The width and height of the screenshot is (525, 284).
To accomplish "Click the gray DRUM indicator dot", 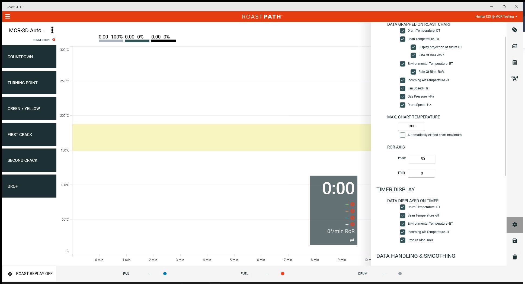I will [400, 274].
